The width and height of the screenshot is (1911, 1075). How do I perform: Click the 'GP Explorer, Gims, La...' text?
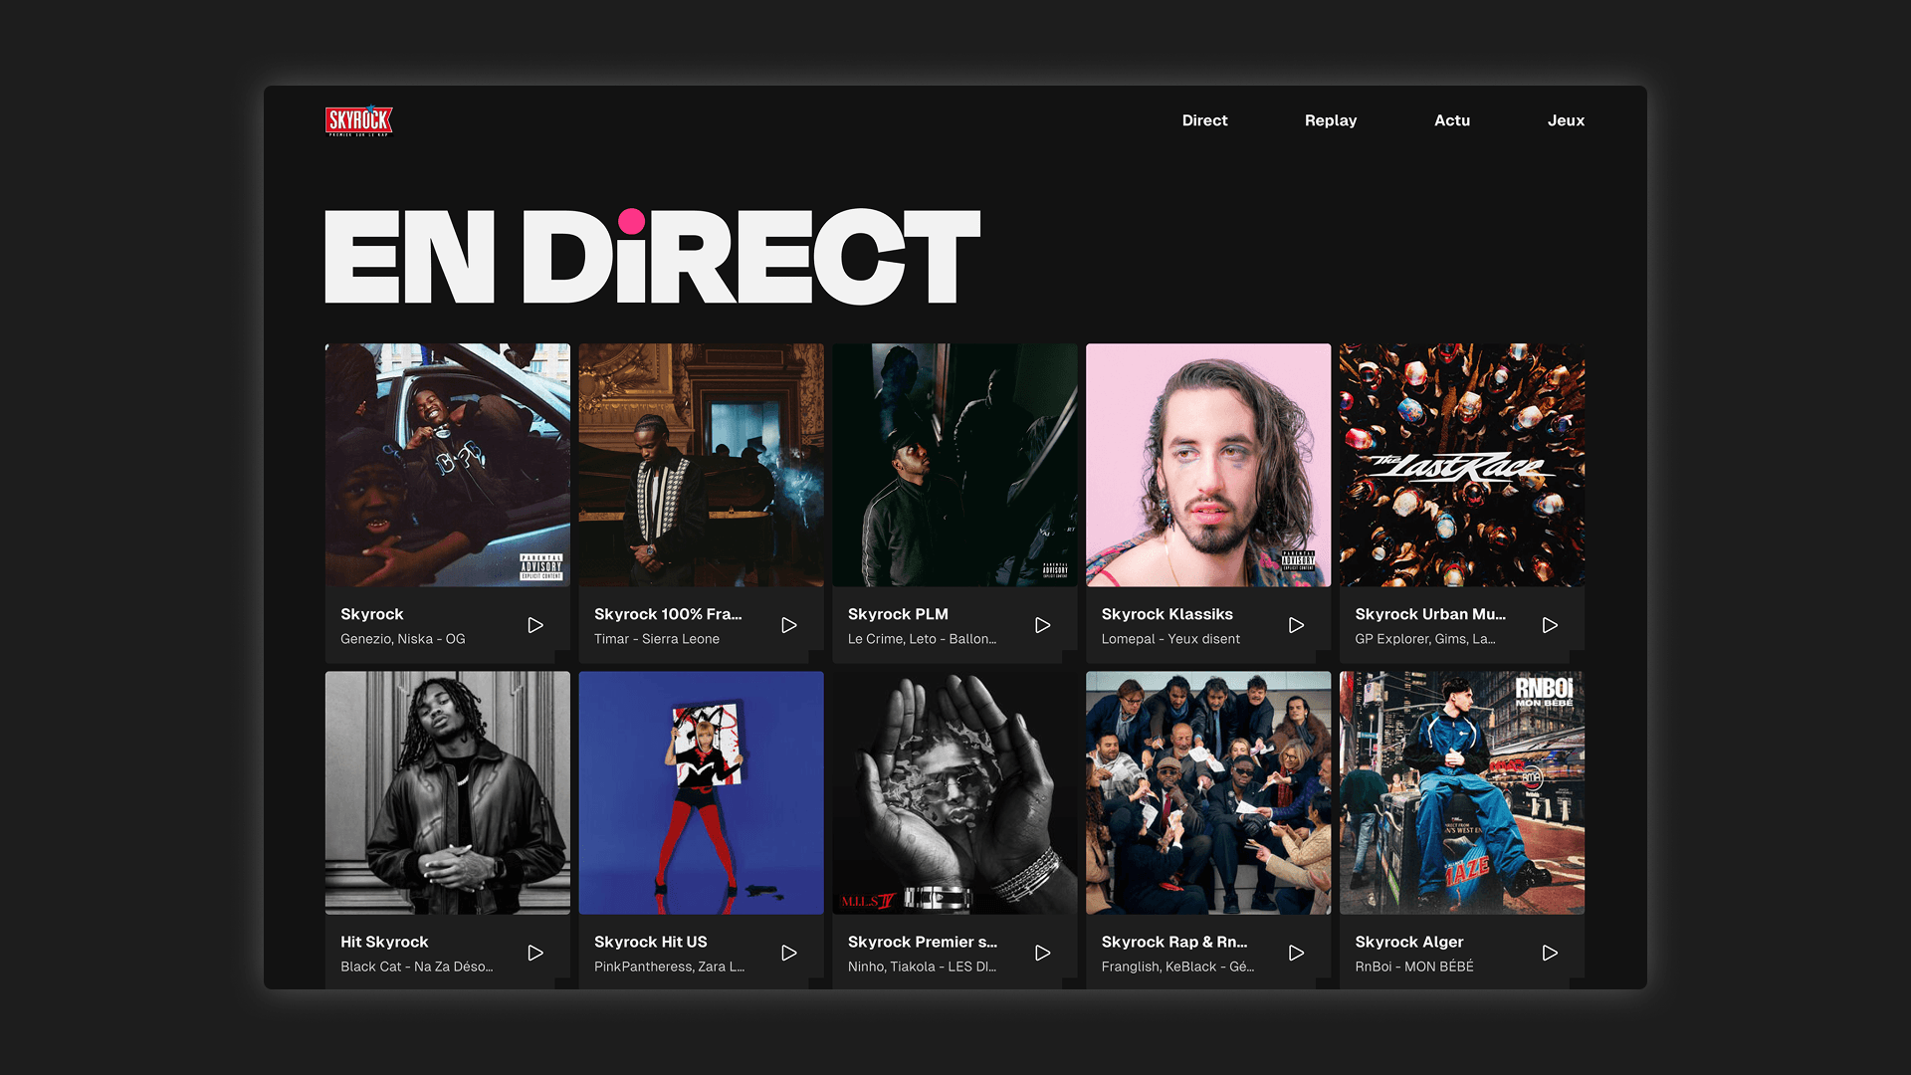click(1425, 639)
